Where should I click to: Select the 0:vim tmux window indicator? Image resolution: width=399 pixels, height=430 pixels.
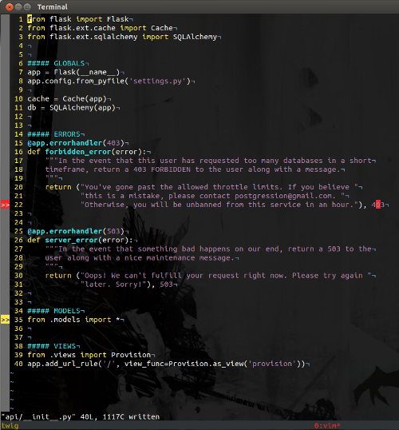(x=327, y=426)
